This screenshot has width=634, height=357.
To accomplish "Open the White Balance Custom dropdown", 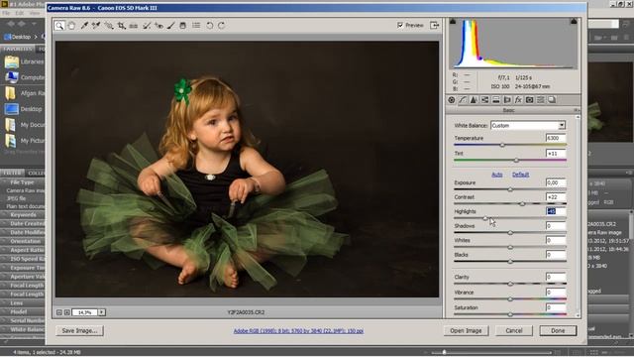I will pos(528,126).
